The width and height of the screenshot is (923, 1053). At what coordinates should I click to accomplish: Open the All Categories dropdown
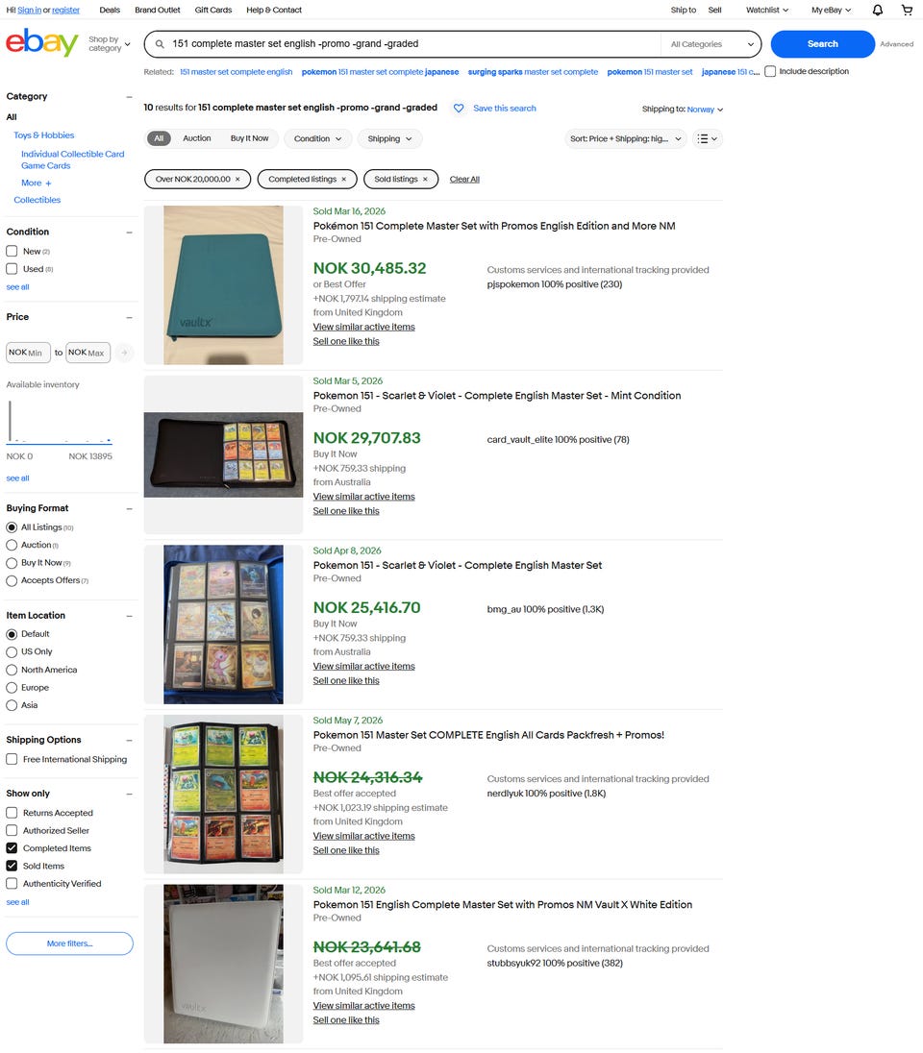pos(711,44)
